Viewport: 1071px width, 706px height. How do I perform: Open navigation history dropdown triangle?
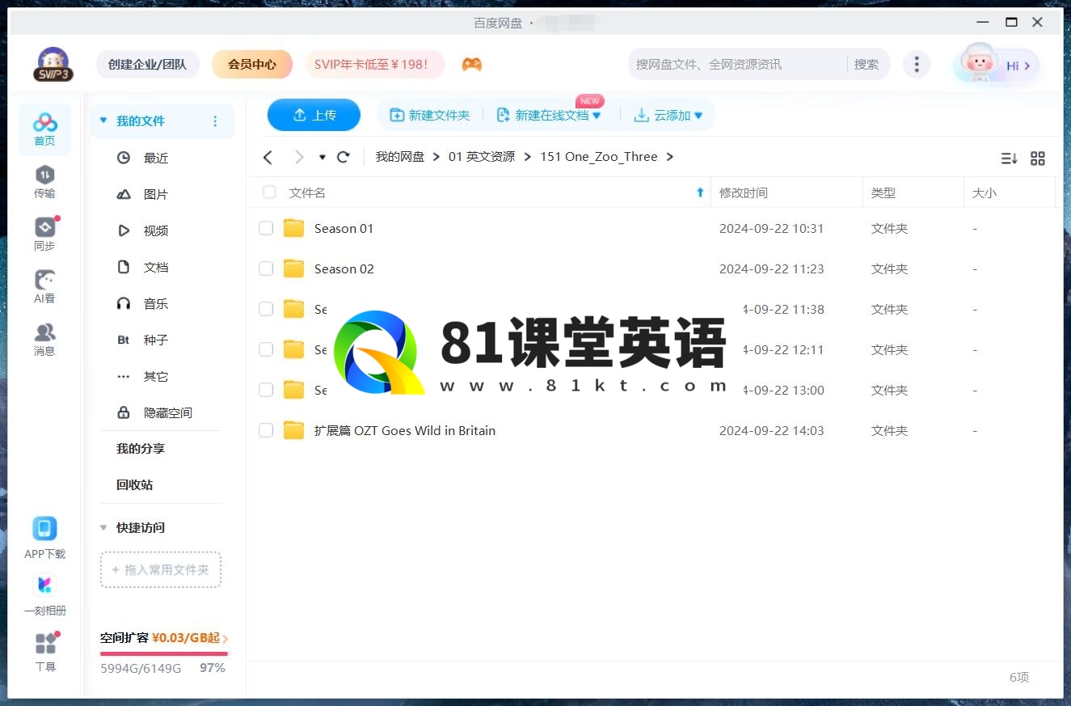(323, 157)
